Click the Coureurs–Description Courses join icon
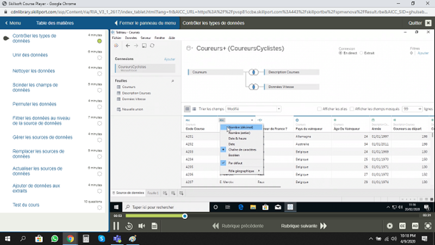The image size is (435, 245). click(x=253, y=72)
